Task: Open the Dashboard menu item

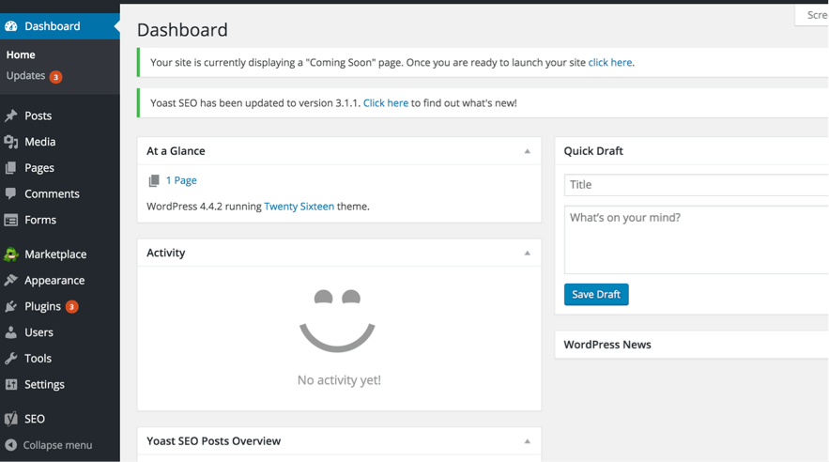Action: (60, 26)
